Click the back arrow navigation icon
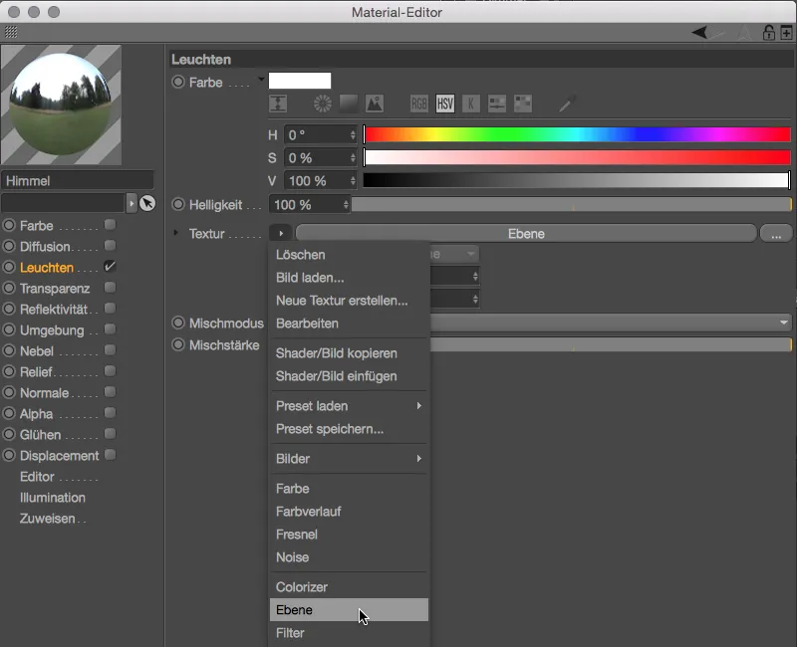797x647 pixels. tap(699, 33)
